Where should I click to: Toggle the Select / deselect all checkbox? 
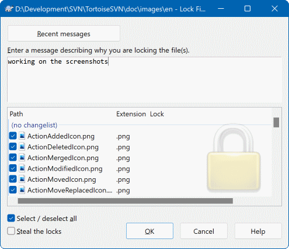coord(11,219)
